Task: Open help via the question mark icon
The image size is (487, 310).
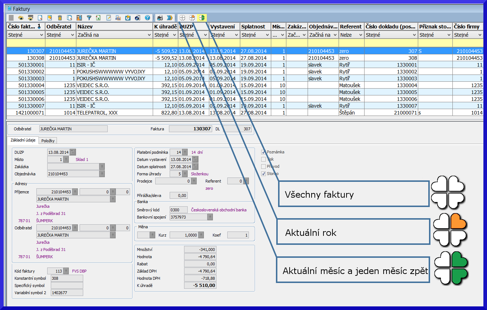Action: pos(147,18)
